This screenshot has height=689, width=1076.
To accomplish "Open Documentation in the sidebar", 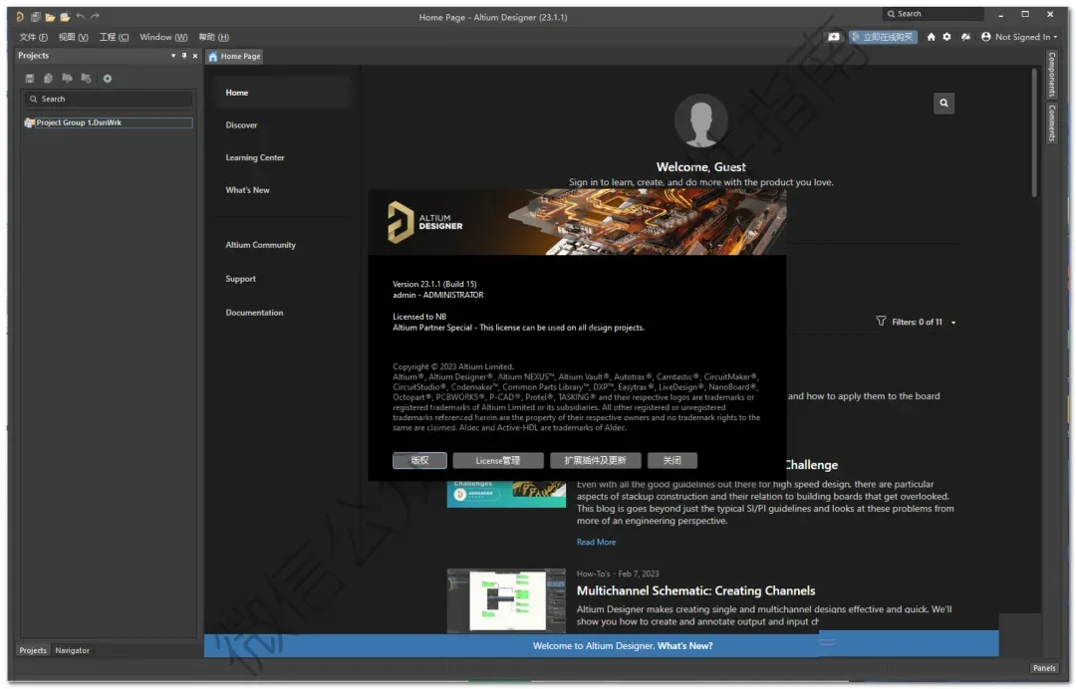I will 255,313.
